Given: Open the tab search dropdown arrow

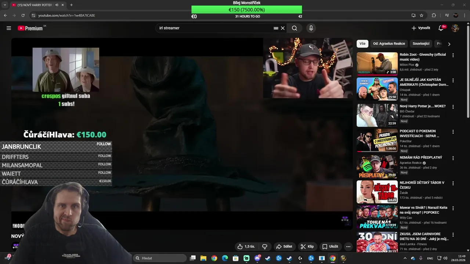Looking at the screenshot, I should click(5, 5).
